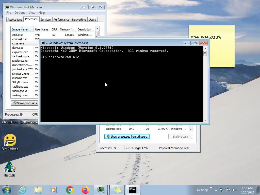Show hidden tray icons arrow
This screenshot has height=195, width=260.
(216, 190)
